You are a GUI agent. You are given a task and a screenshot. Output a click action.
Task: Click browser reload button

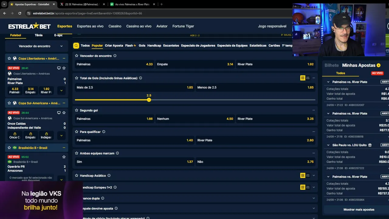[20, 13]
